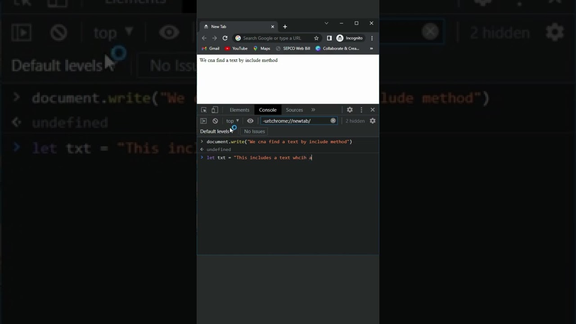Open a new tab with plus button
The image size is (576, 324).
coord(285,27)
